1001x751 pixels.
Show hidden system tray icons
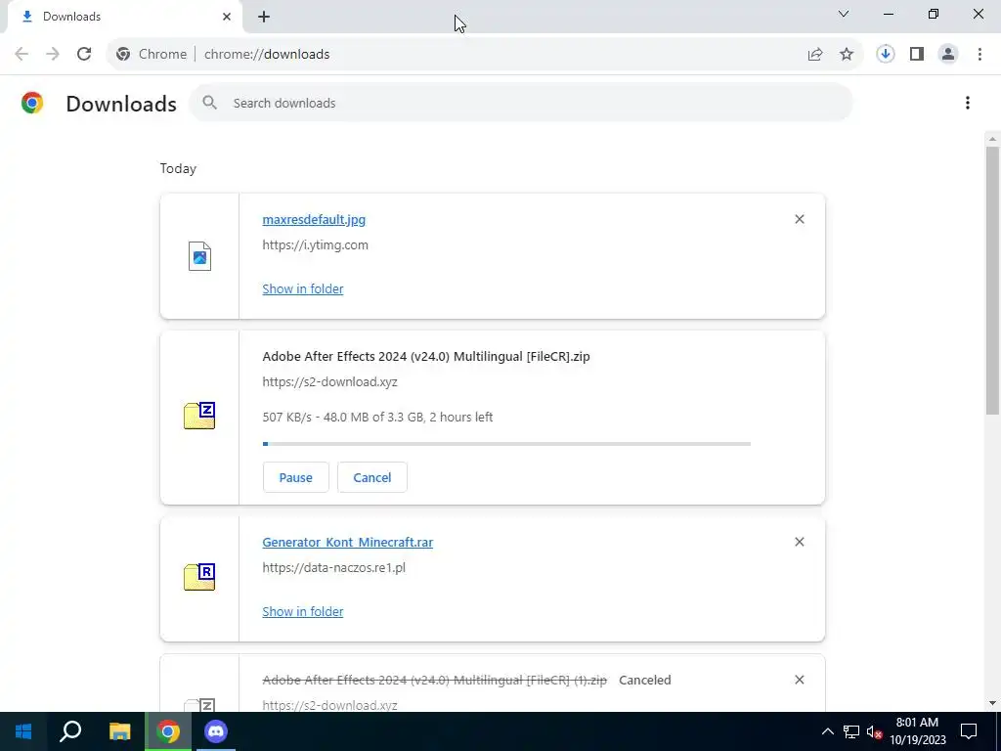827,731
